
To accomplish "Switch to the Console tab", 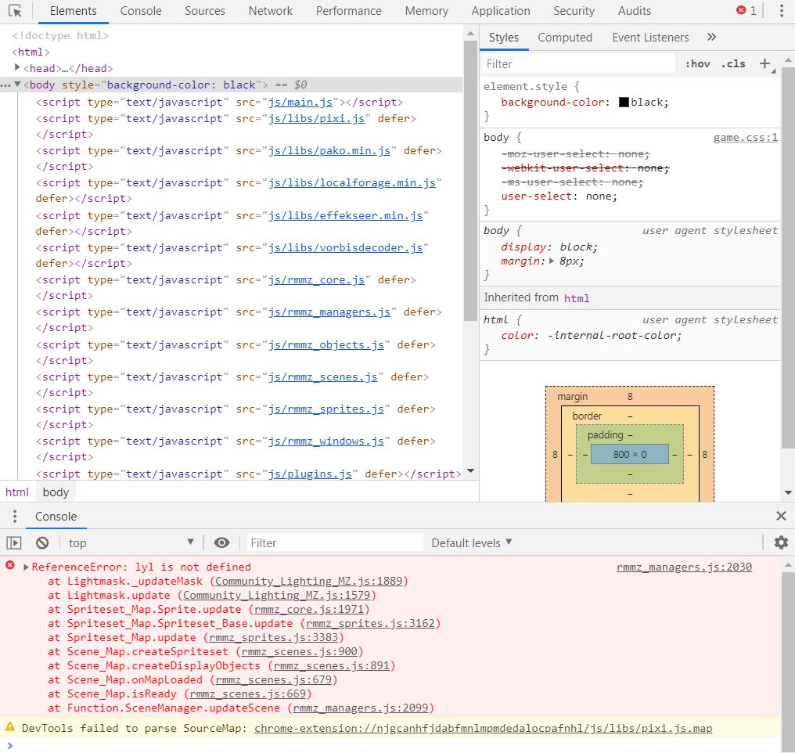I will tap(141, 11).
